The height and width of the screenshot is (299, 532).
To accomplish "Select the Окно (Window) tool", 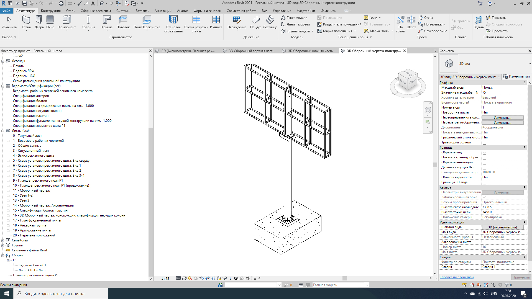I will [x=50, y=22].
